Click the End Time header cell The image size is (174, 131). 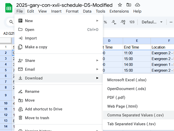pyautogui.click(x=137, y=47)
